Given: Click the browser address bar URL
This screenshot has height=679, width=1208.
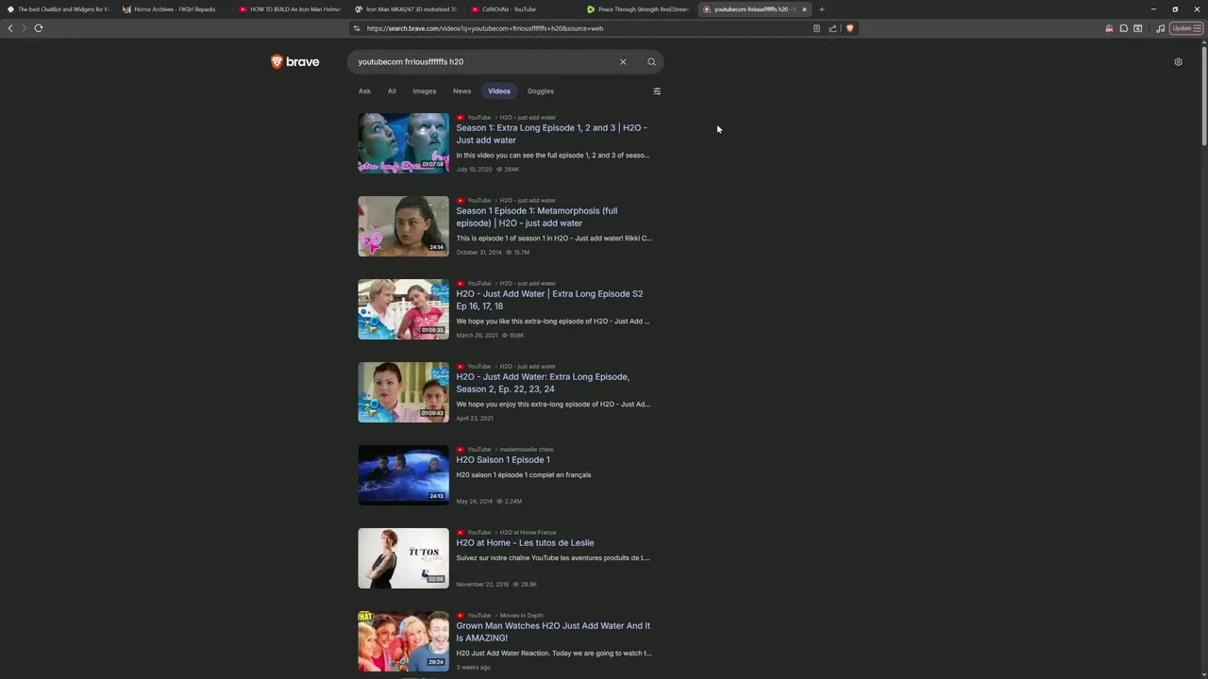Looking at the screenshot, I should (x=485, y=28).
